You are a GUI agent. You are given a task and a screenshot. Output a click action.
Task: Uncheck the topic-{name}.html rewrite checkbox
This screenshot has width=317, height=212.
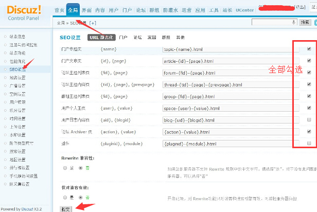308,49
